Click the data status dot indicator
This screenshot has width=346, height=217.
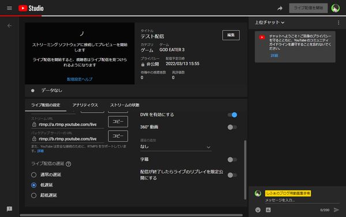click(x=33, y=90)
